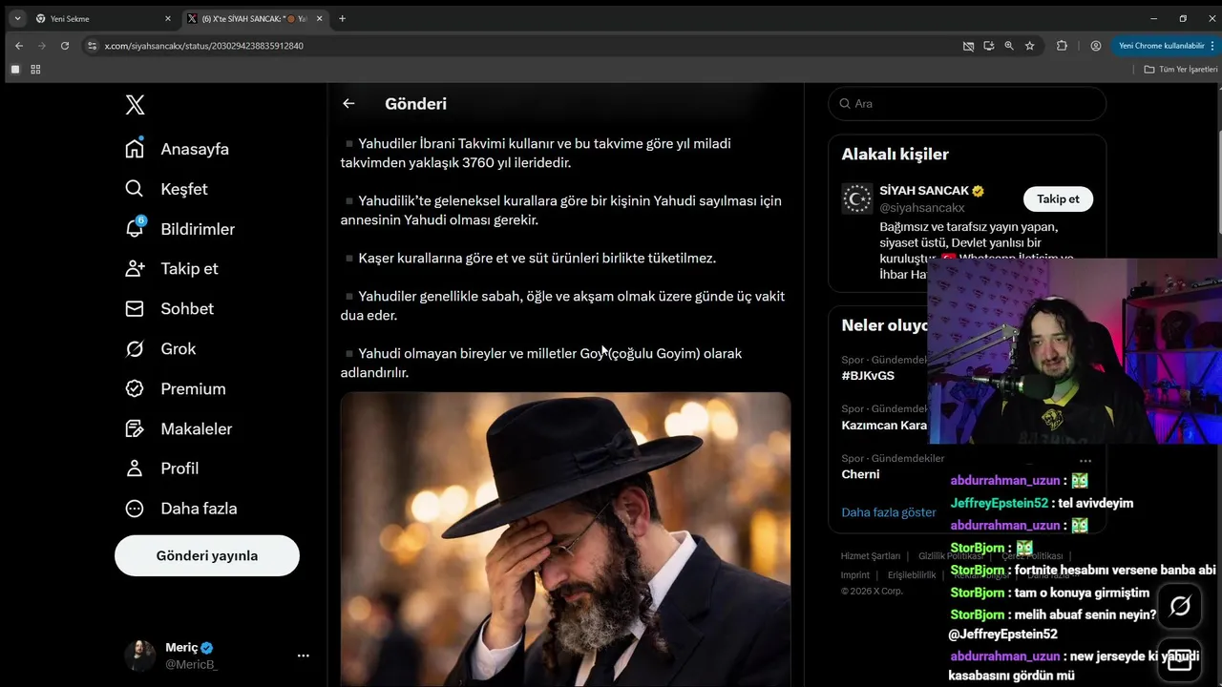Open Daha fazla circle icon

[x=135, y=509]
